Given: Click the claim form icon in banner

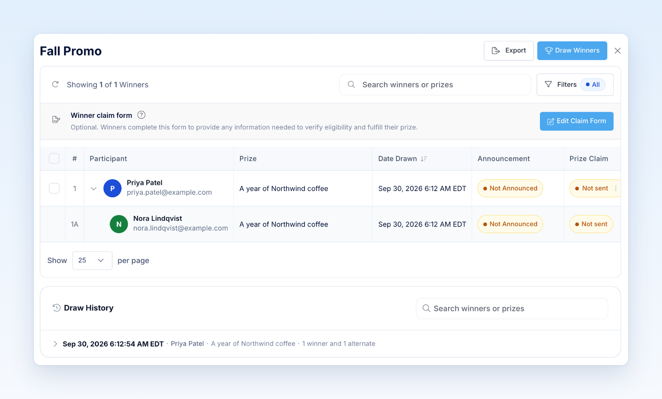Looking at the screenshot, I should (56, 119).
